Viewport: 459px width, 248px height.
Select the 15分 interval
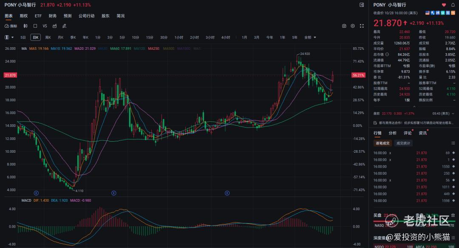[x=150, y=37]
